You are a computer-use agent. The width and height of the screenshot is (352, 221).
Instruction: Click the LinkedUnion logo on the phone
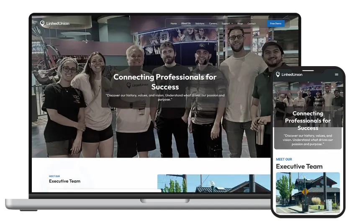(x=289, y=75)
